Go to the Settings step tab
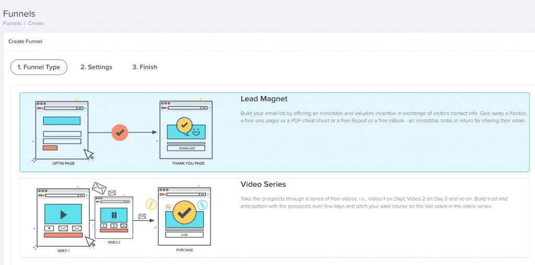 (x=96, y=67)
